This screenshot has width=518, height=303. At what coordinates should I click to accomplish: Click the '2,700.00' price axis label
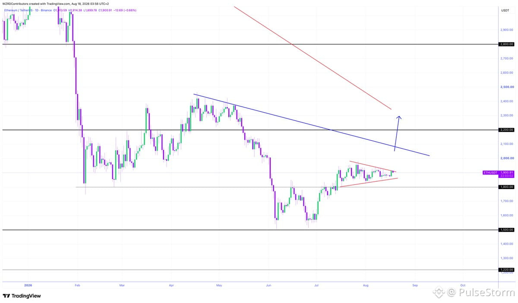coord(506,58)
